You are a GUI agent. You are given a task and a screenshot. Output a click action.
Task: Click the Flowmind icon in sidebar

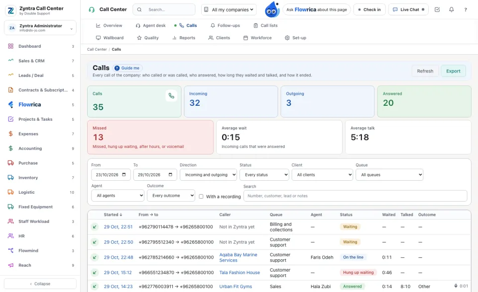10,251
